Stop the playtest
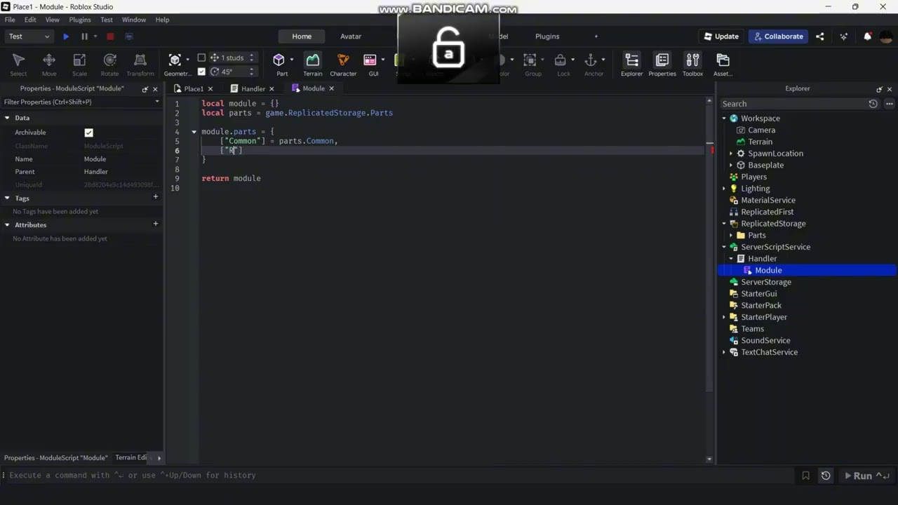 (x=110, y=36)
